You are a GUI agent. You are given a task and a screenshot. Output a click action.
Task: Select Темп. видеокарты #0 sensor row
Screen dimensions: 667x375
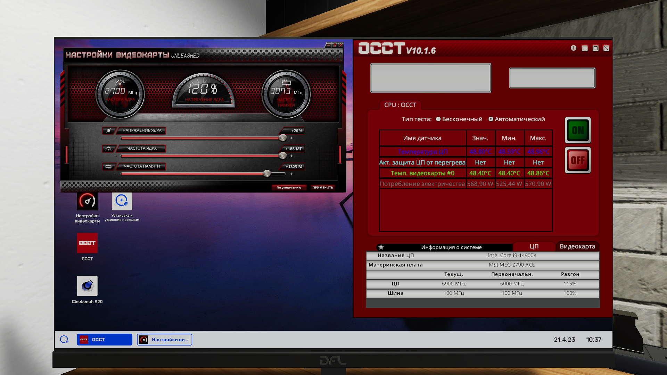466,173
